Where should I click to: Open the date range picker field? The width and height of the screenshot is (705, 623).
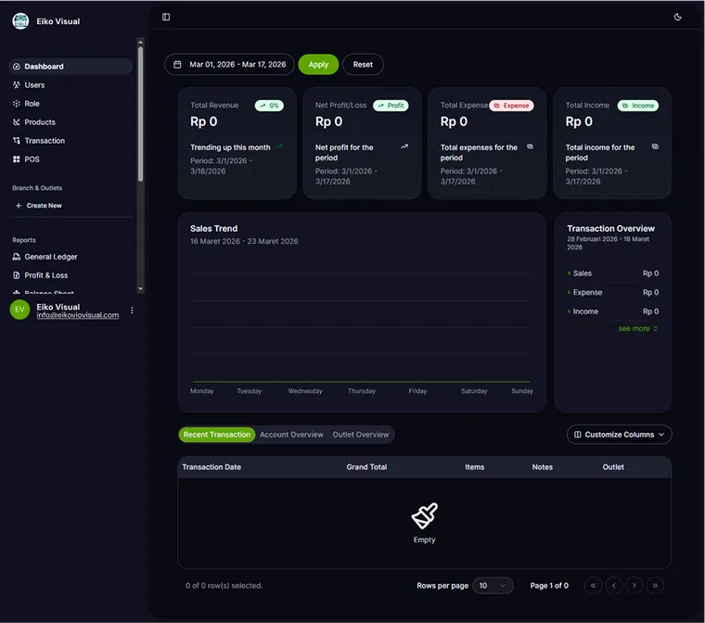point(229,64)
